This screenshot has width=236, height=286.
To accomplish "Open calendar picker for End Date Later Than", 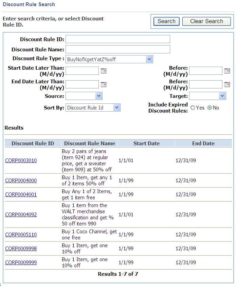I will click(104, 84).
